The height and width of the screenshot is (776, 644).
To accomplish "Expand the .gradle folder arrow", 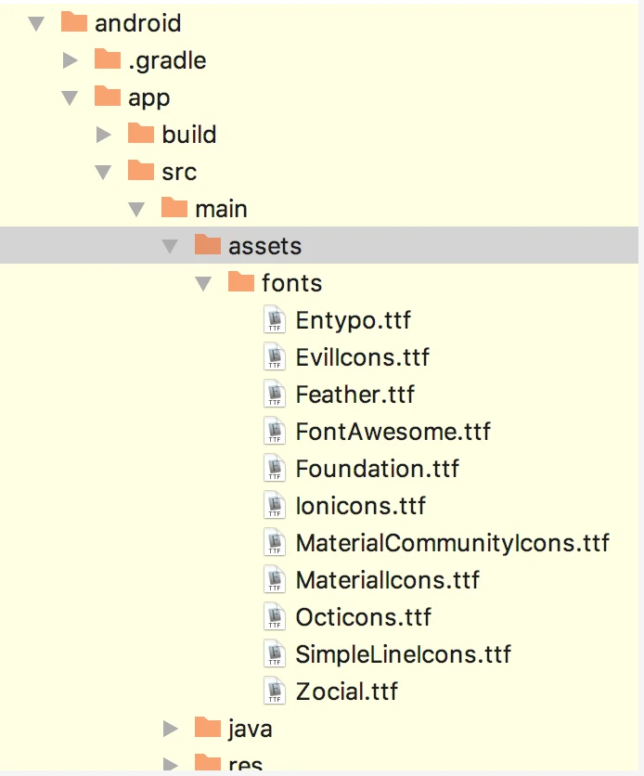I will coord(71,60).
